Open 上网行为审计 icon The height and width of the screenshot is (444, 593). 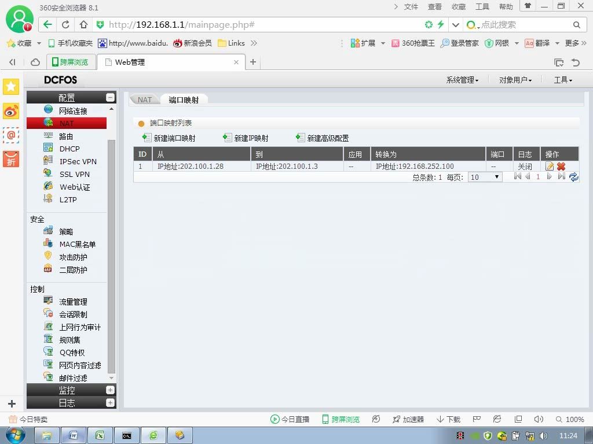[49, 326]
